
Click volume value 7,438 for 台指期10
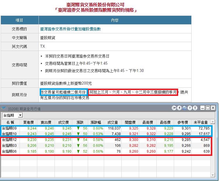(116, 134)
